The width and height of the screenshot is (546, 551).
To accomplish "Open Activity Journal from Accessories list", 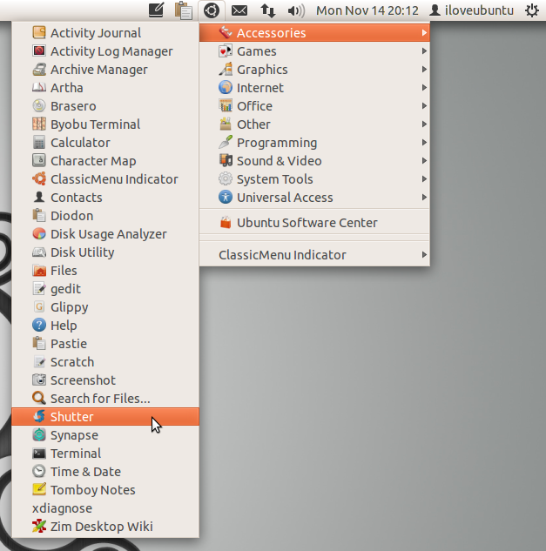I will [x=105, y=33].
